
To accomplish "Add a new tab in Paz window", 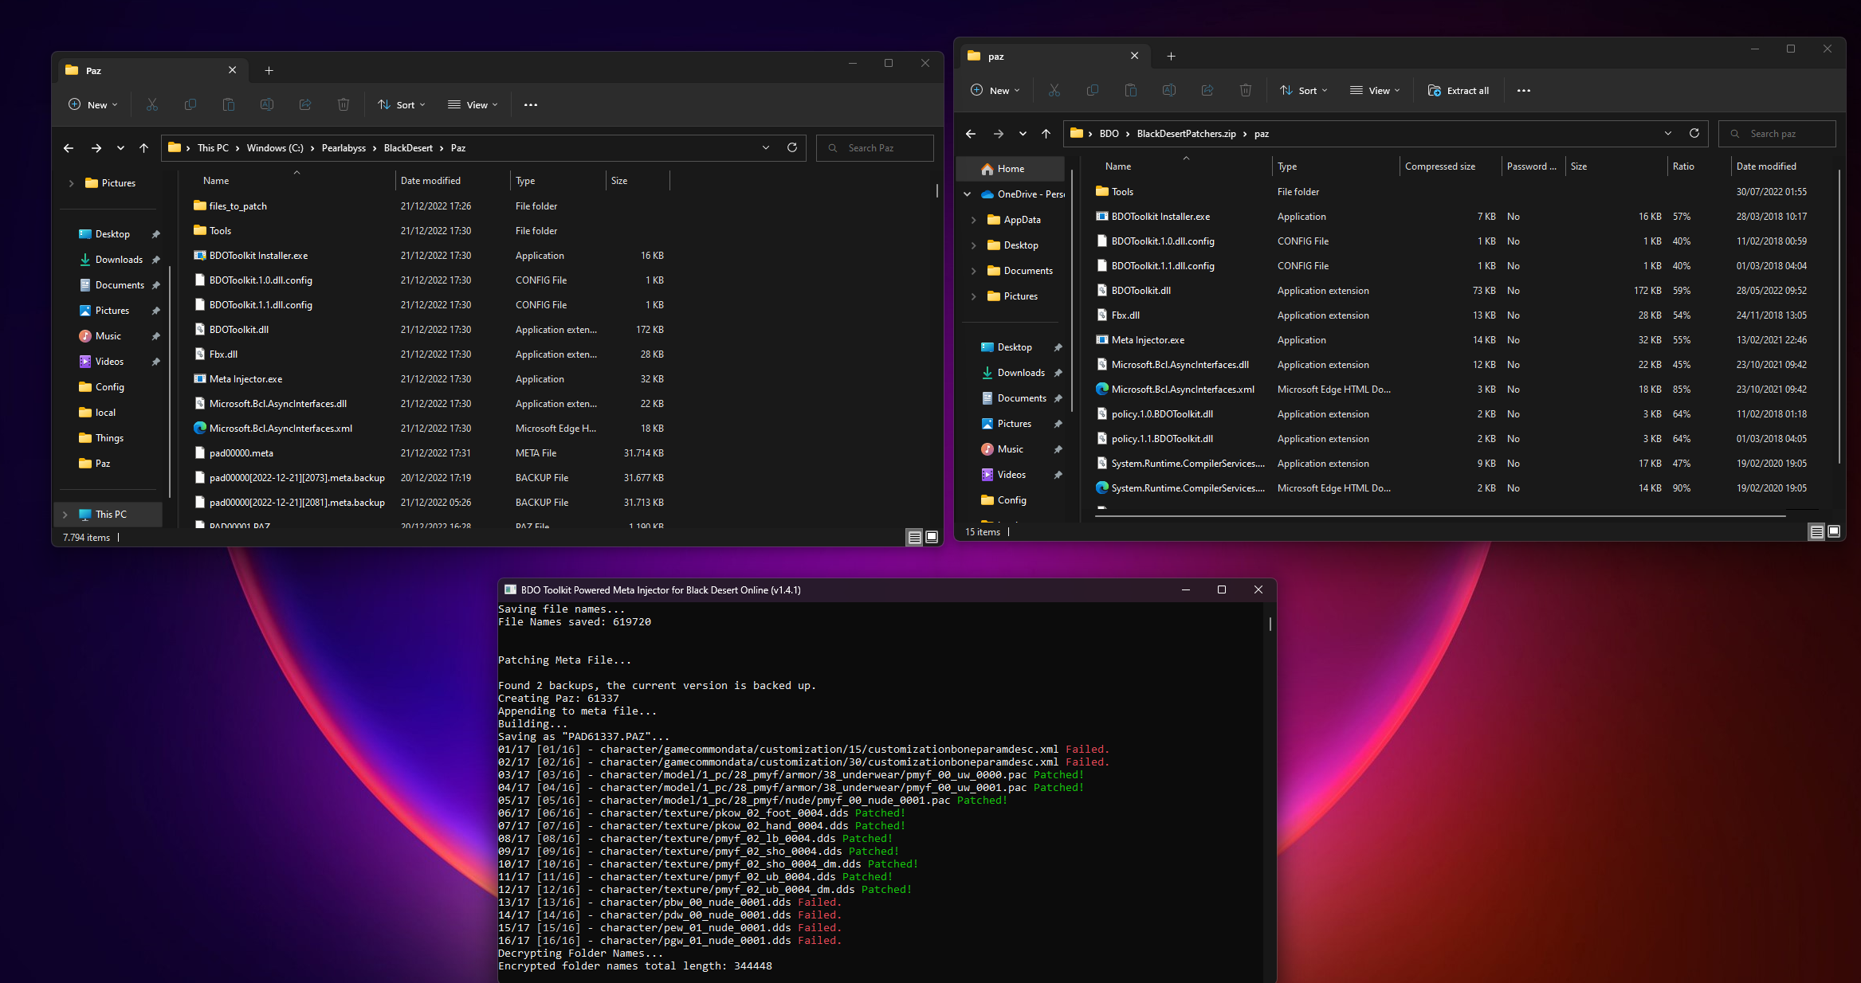I will click(269, 70).
